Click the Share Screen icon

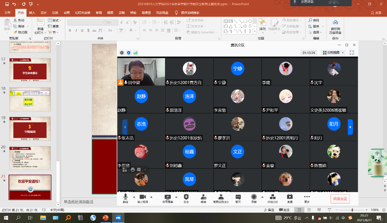(167, 197)
